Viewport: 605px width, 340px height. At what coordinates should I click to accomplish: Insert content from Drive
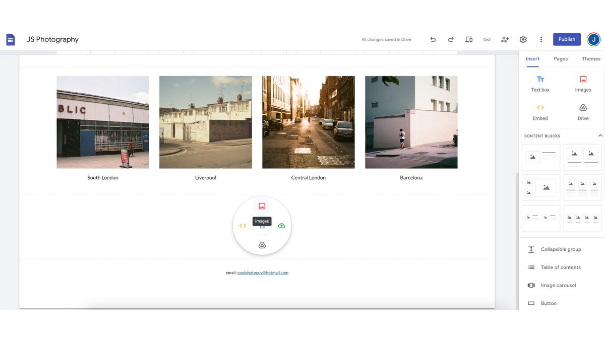tap(583, 112)
